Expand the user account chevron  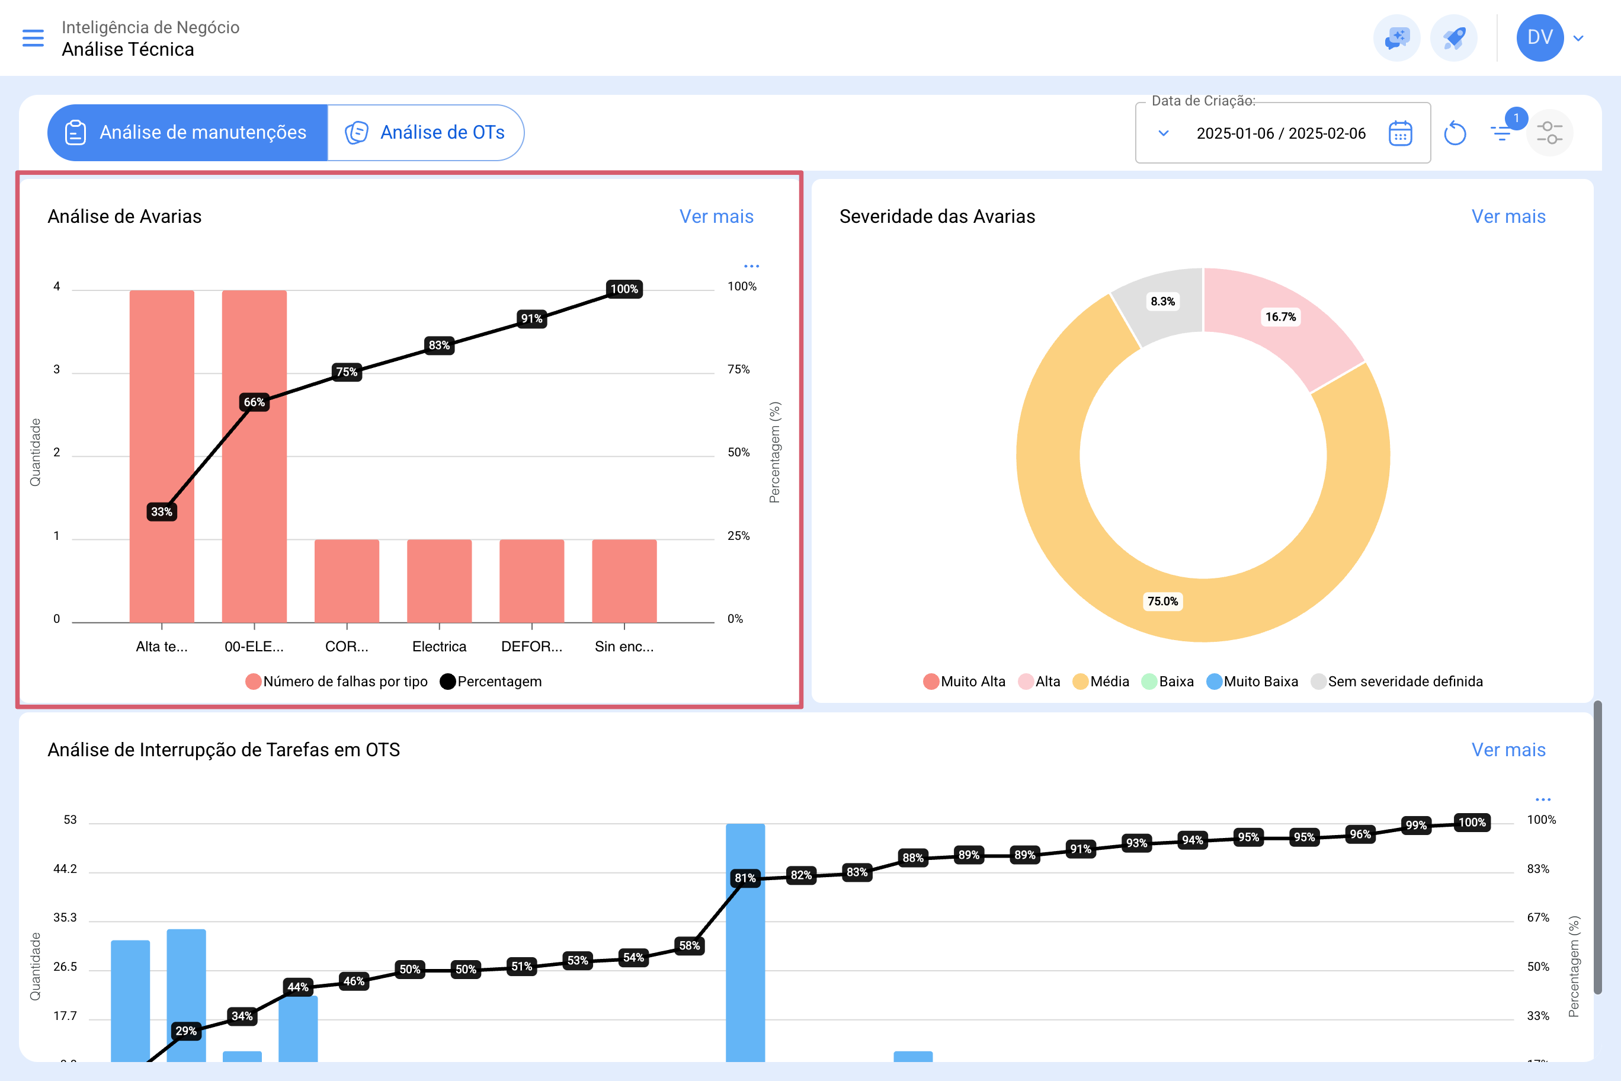click(x=1578, y=38)
